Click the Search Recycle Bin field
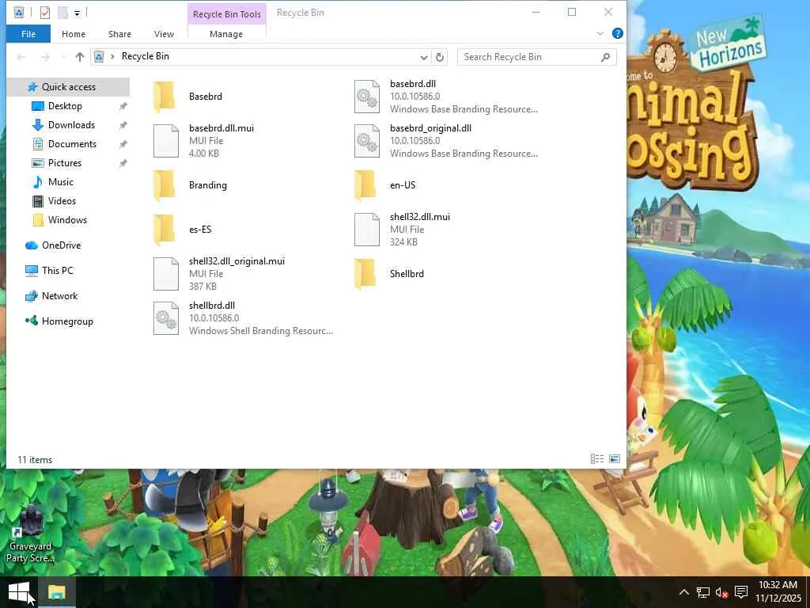Viewport: 810px width, 608px height. coord(537,57)
